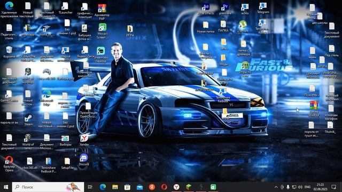Open Браузер Opera desktop shortcut
Viewport: 342px width, 192px height.
[9, 164]
